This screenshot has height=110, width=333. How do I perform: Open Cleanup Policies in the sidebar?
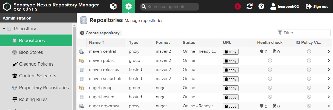click(x=36, y=64)
